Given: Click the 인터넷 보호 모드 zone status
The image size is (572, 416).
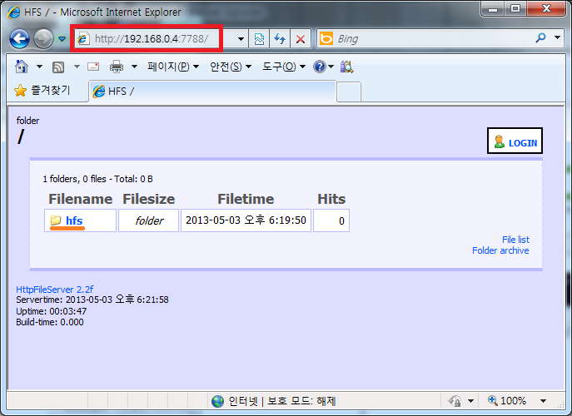Looking at the screenshot, I should pos(274,401).
